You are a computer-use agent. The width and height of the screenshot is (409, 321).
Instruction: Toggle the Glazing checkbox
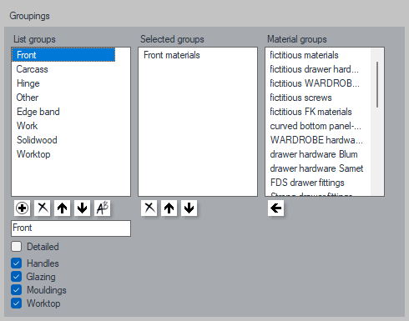(x=17, y=277)
